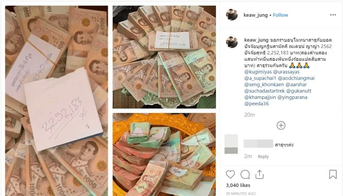
Task: Visit the @aodchiangmai tagged profile
Action: (x=296, y=78)
